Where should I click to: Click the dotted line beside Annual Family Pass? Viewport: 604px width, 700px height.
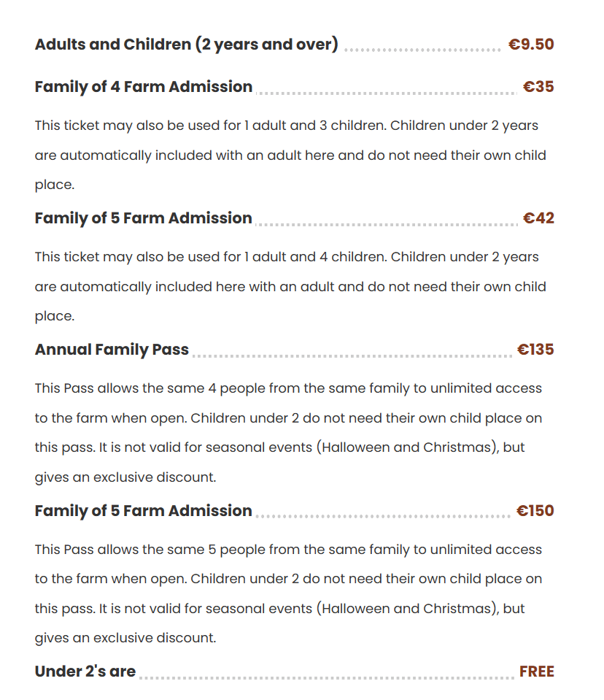[352, 356]
